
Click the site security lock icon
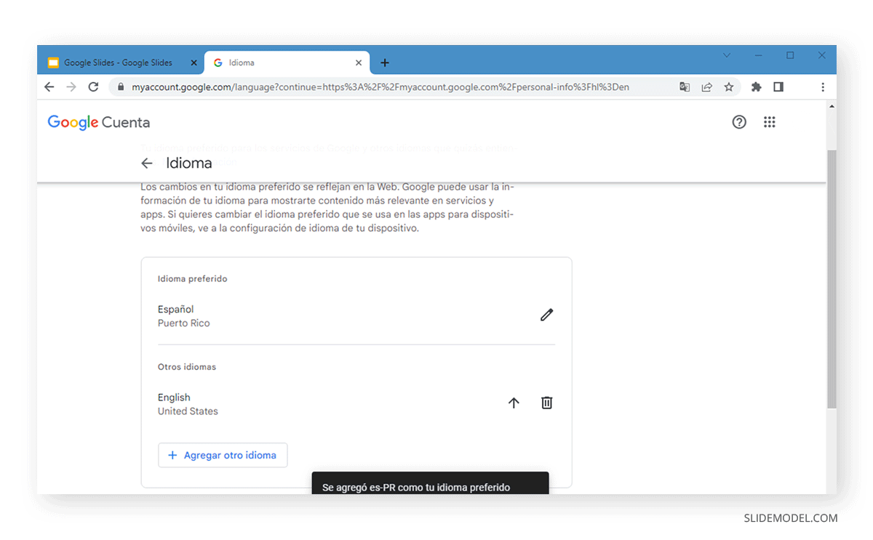(120, 86)
